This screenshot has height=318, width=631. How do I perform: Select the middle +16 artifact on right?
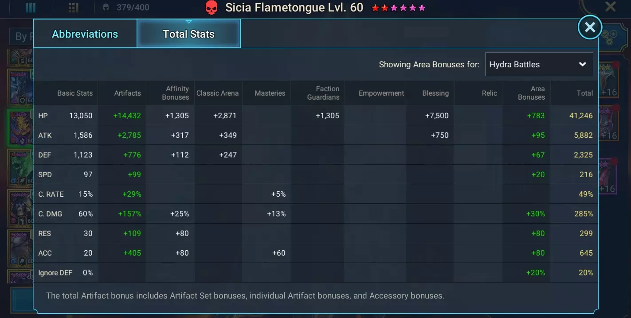(608, 124)
